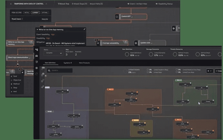Click the More Info link
This screenshot has width=223, height=140.
(45, 19)
